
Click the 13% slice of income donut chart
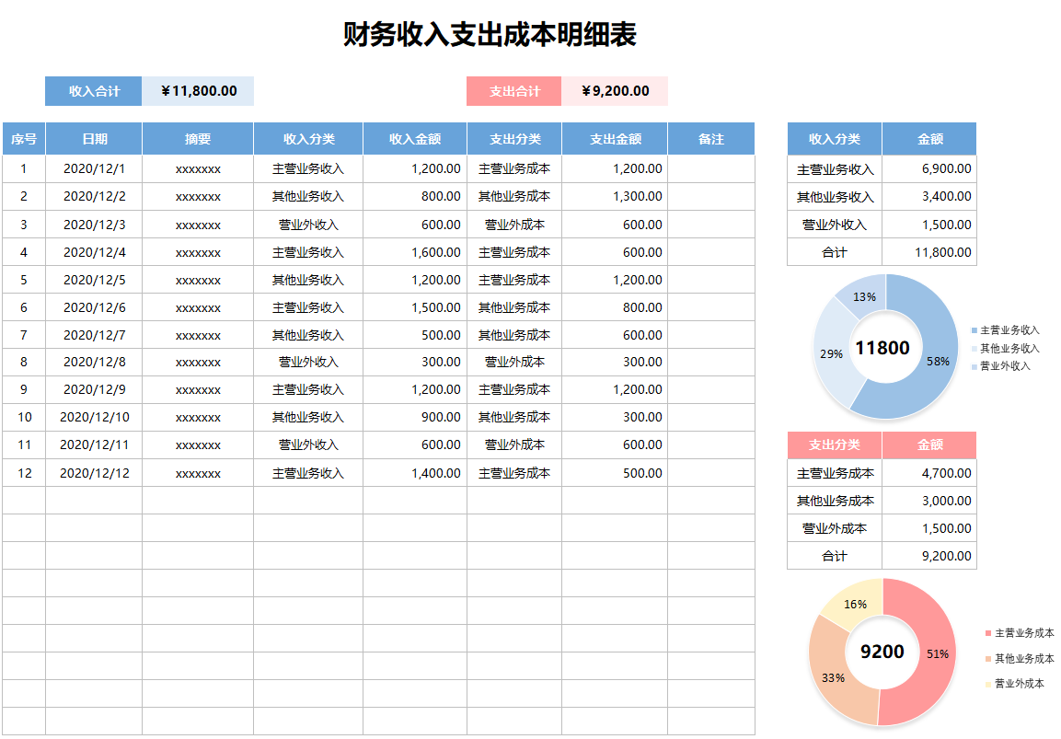(x=864, y=296)
